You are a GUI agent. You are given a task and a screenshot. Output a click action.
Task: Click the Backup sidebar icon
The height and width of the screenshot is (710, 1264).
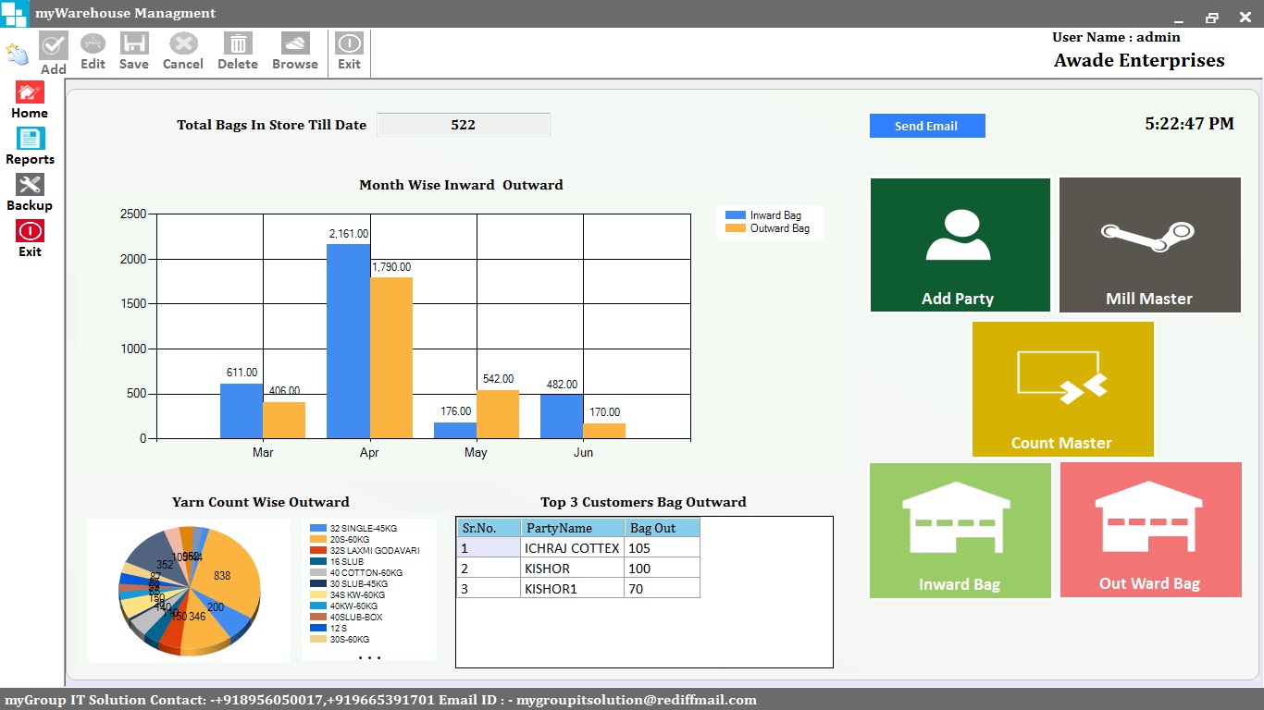click(30, 185)
